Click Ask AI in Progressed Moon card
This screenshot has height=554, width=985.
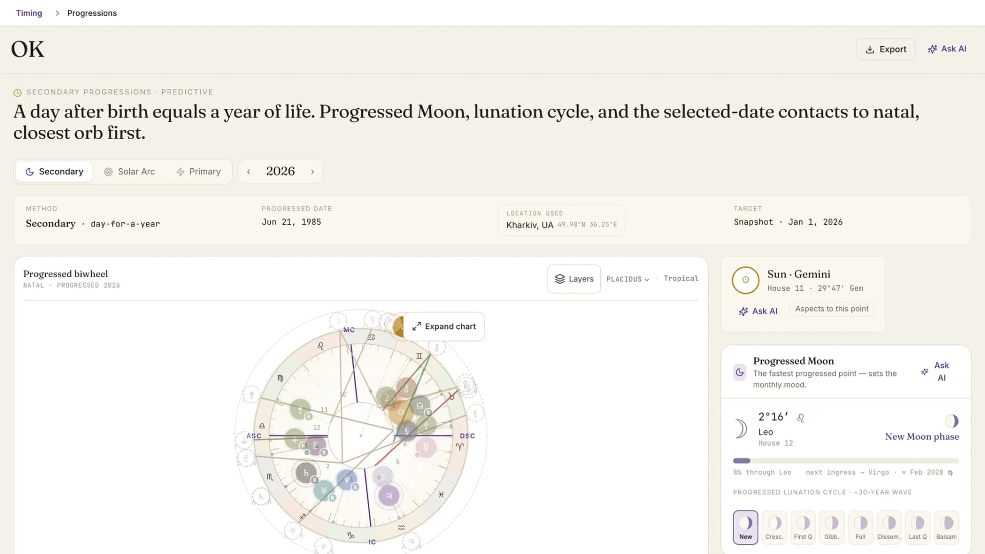pos(936,371)
